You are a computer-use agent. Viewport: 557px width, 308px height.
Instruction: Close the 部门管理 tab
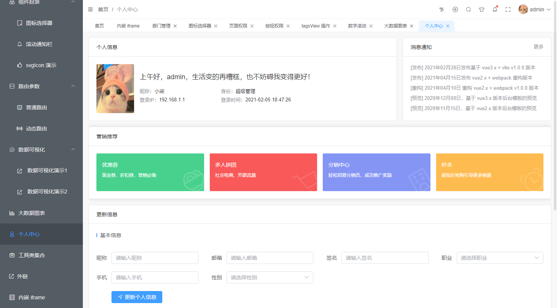click(x=175, y=26)
